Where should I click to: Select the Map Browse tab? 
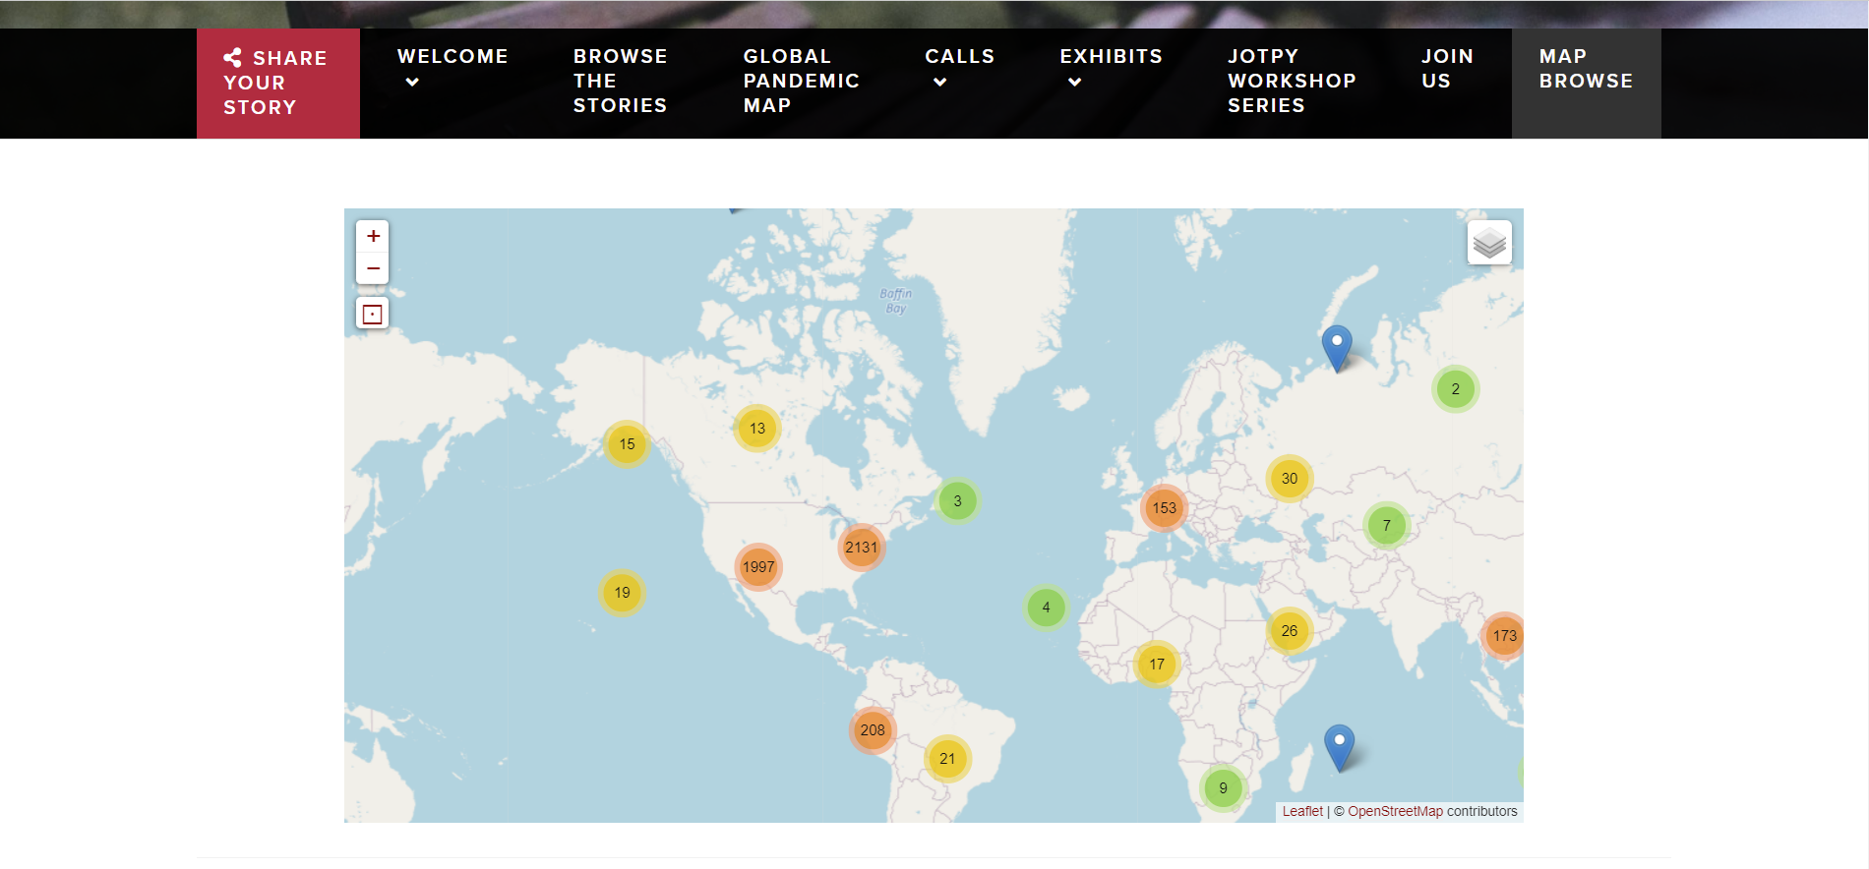click(1586, 70)
